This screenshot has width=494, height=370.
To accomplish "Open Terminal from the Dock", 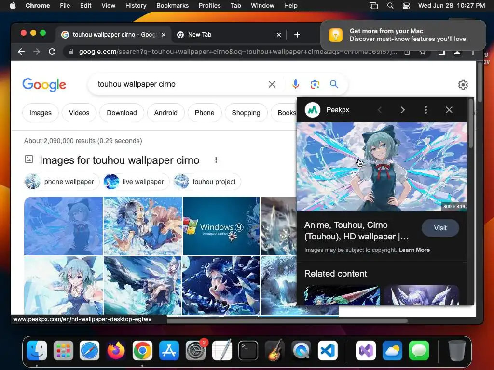I will click(248, 350).
